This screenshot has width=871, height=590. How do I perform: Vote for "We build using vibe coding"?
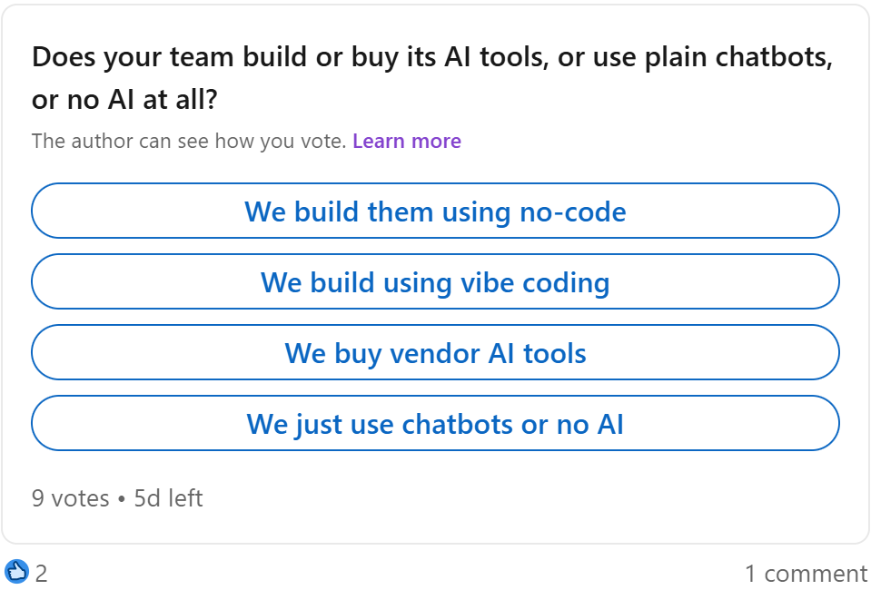(x=435, y=281)
